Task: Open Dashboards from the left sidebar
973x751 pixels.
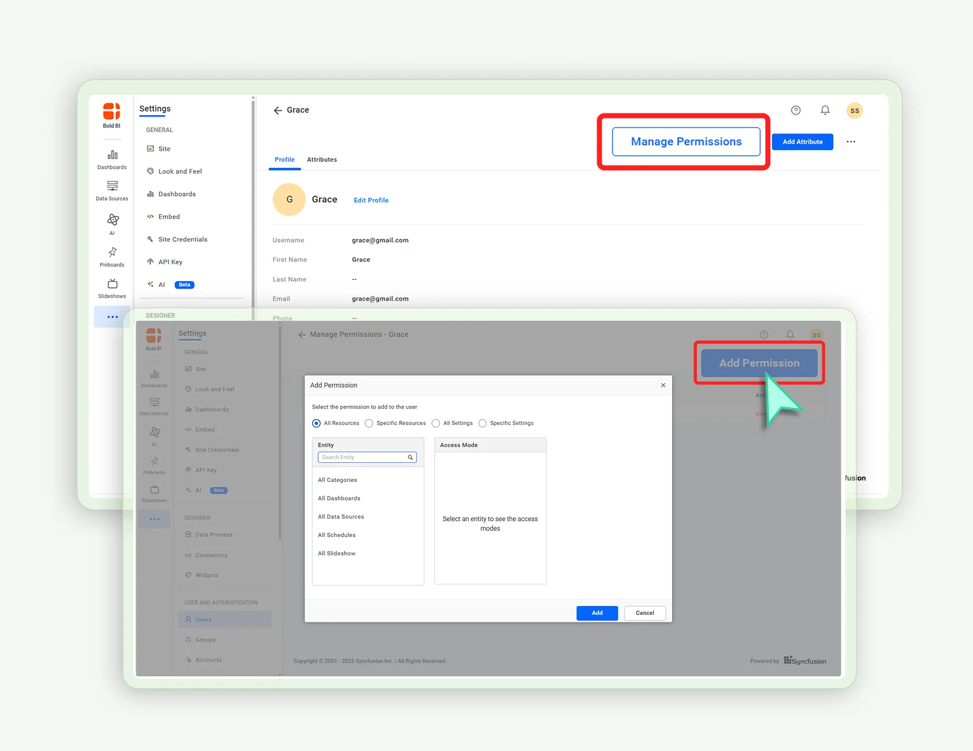Action: (111, 159)
